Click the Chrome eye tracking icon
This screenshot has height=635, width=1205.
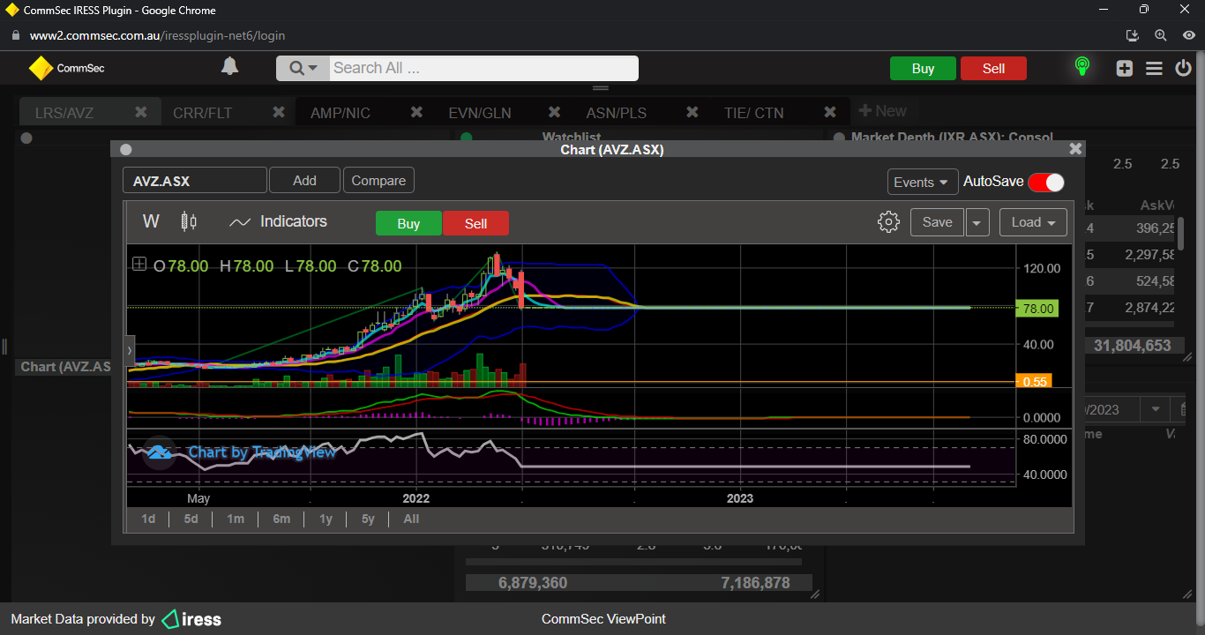pyautogui.click(x=1189, y=35)
